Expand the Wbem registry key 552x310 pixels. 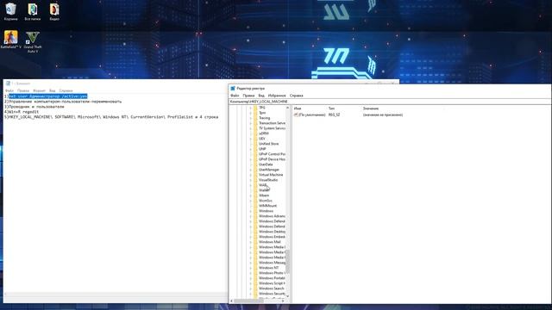(x=251, y=195)
